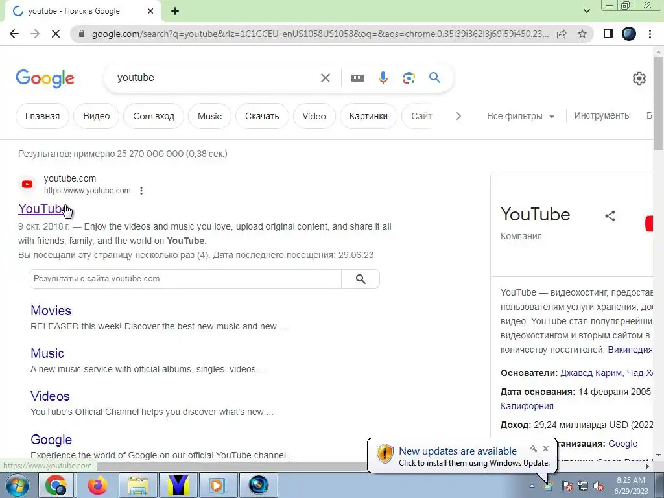Clear the search query with X
Viewport: 664px width, 498px height.
pyautogui.click(x=326, y=78)
